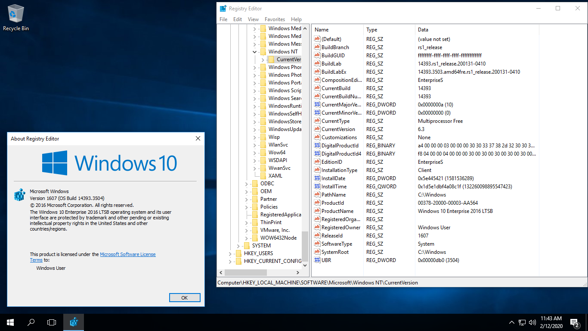This screenshot has height=331, width=588.
Task: Click the CurrentVer folder icon in tree
Action: pos(271,59)
